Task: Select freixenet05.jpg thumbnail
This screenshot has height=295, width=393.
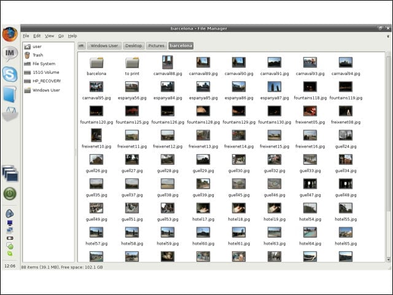Action: tap(310, 111)
